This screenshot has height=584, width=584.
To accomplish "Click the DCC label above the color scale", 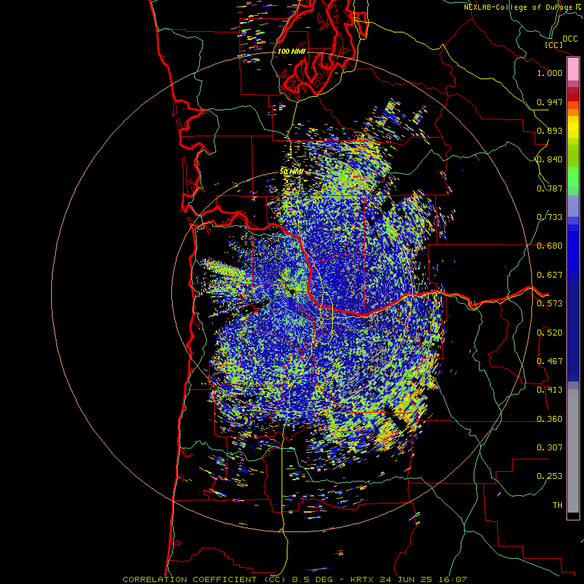I will click(x=570, y=39).
